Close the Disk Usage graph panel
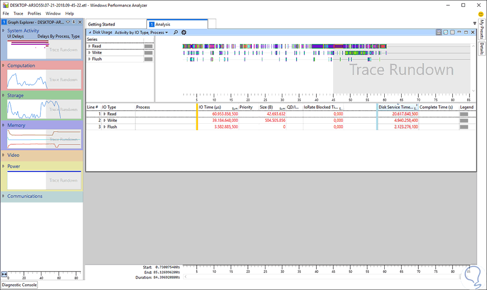Viewport: 487px width, 290px height. 473,32
